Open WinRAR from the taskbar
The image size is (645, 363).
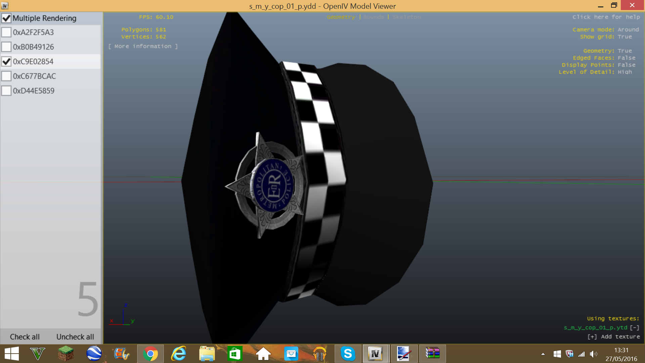coord(432,354)
